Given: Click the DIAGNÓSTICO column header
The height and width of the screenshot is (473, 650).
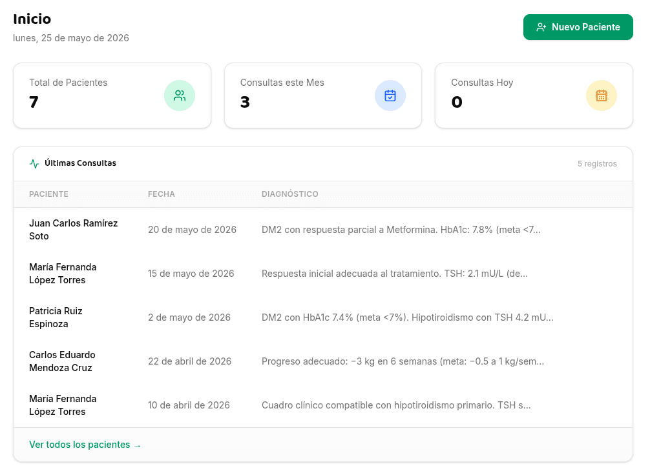Looking at the screenshot, I should coord(289,194).
